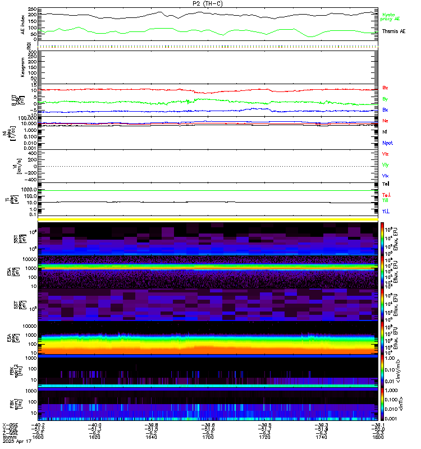Click the "<|mV/m|>" color bar label
Screen dimensions: 421x449
click(398, 372)
